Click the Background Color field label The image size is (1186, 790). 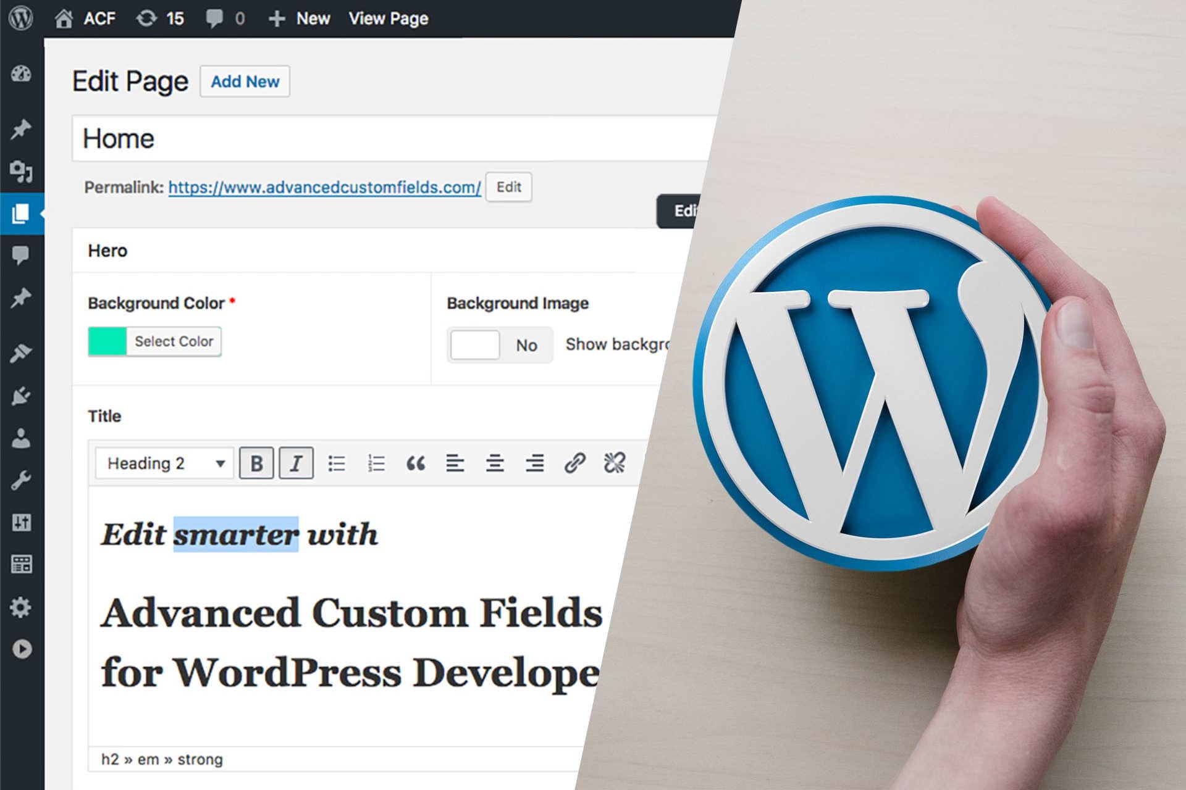[156, 303]
